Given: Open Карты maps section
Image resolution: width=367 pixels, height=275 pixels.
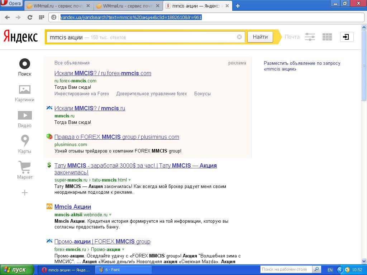Looking at the screenshot, I should pos(25,144).
